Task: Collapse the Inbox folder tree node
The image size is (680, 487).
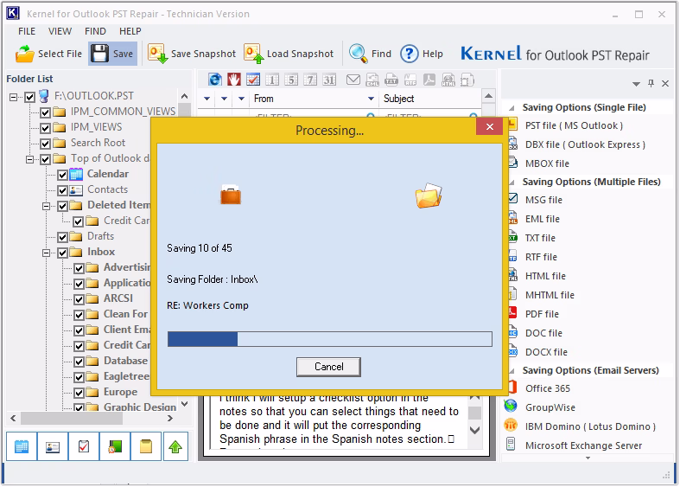Action: pos(46,253)
